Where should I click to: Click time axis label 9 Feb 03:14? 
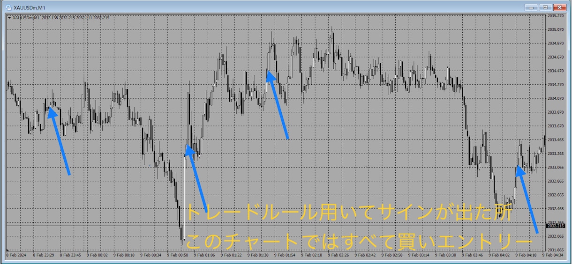point(419,256)
